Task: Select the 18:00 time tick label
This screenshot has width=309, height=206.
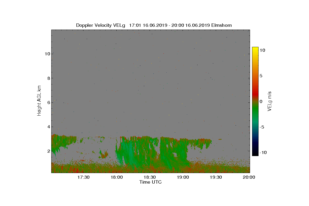Action: pos(117,177)
